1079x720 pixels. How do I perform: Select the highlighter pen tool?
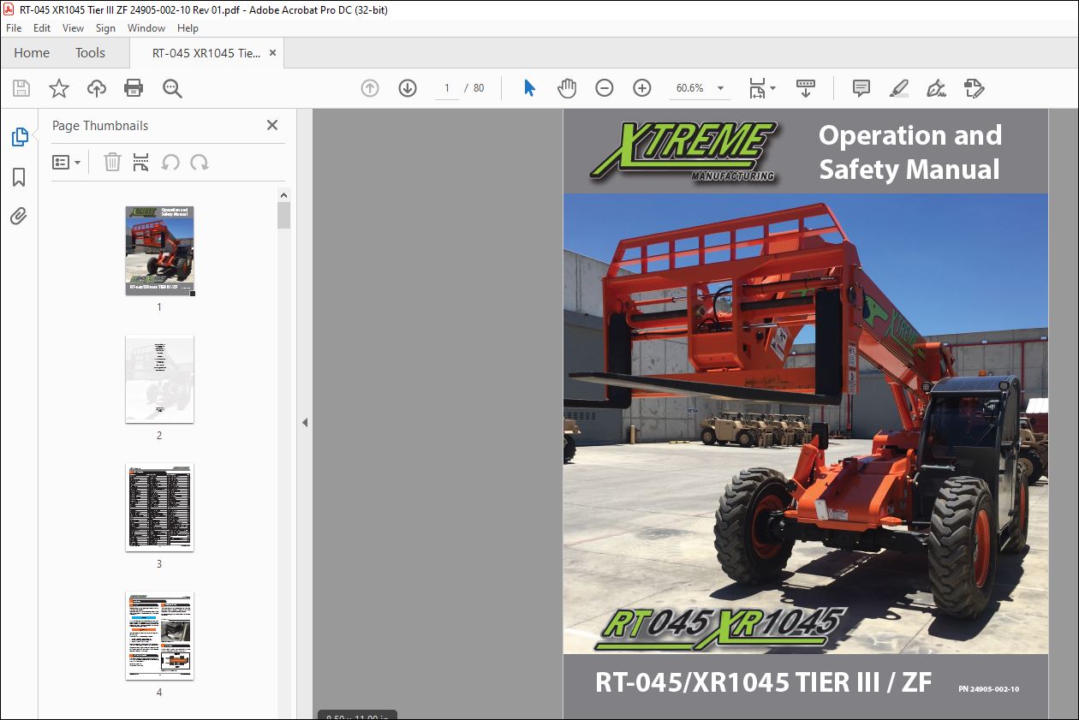[x=899, y=88]
